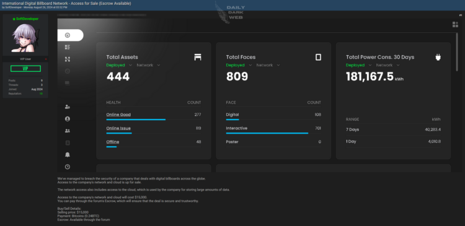Expand Network dropdown in Total Assets card
465x226 pixels.
click(x=148, y=65)
